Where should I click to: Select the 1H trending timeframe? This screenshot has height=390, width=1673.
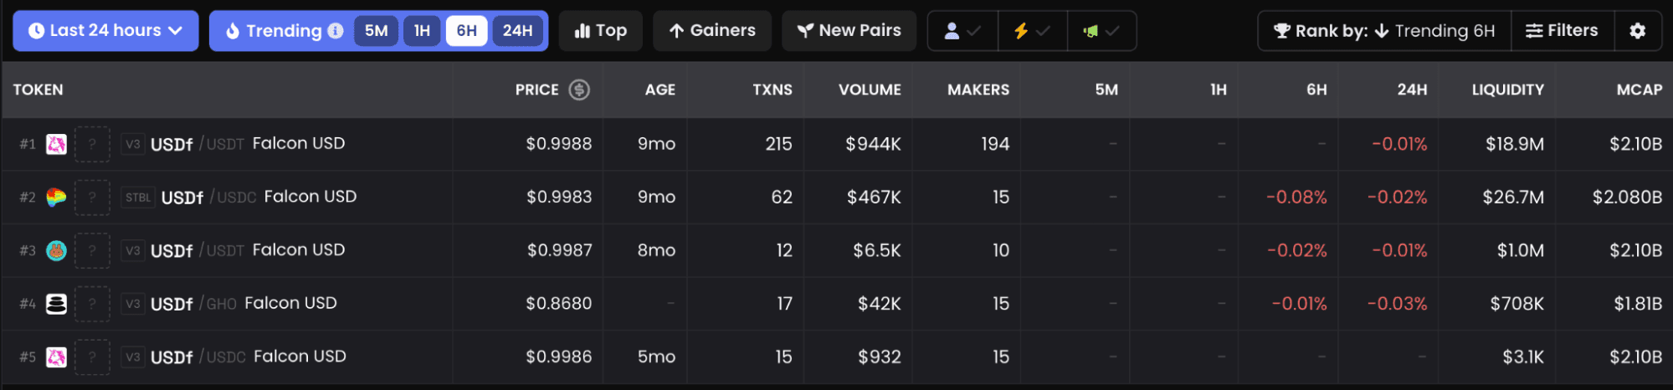click(x=422, y=31)
